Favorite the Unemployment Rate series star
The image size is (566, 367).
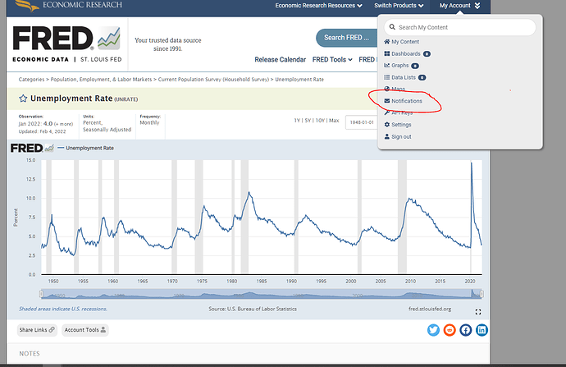coord(23,99)
